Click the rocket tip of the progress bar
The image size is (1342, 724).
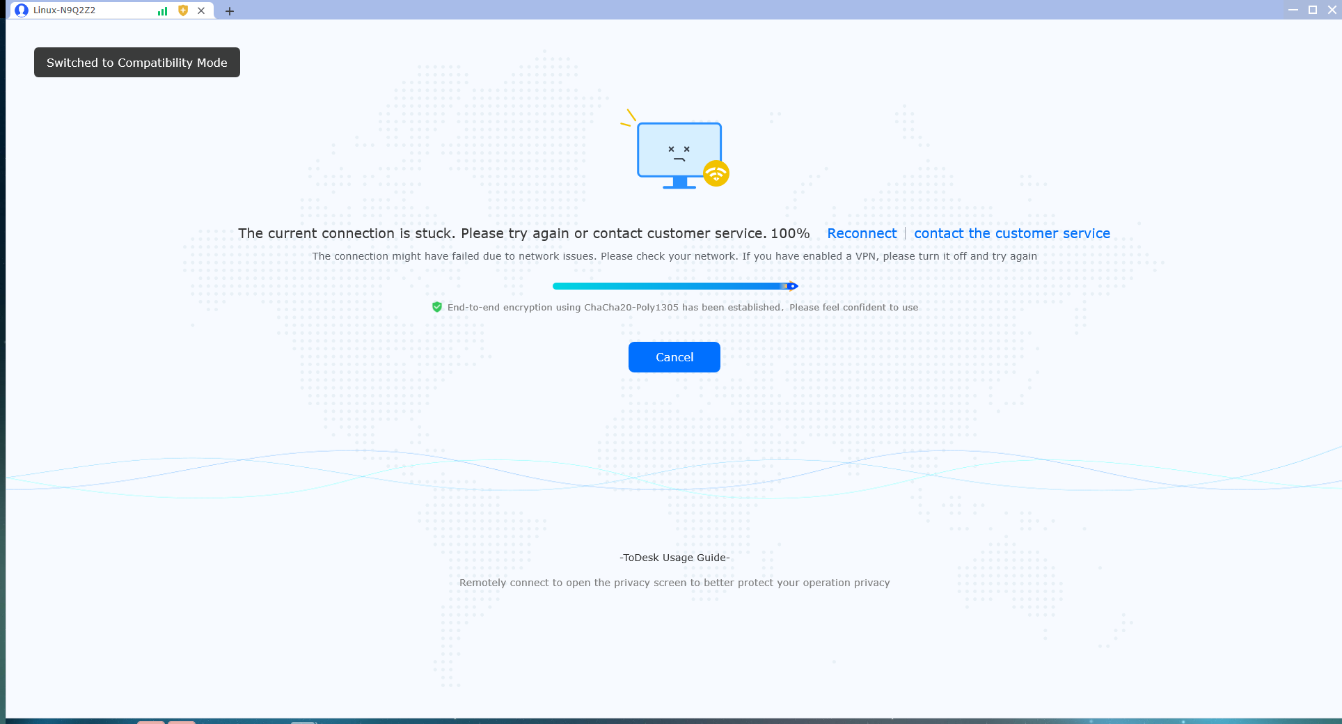pos(791,286)
